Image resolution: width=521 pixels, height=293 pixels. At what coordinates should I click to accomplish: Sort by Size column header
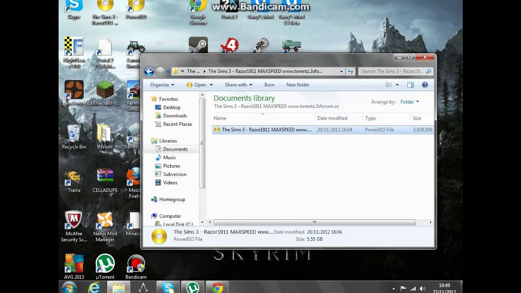point(422,118)
